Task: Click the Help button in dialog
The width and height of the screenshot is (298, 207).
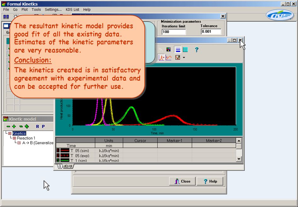Action: coord(210,181)
